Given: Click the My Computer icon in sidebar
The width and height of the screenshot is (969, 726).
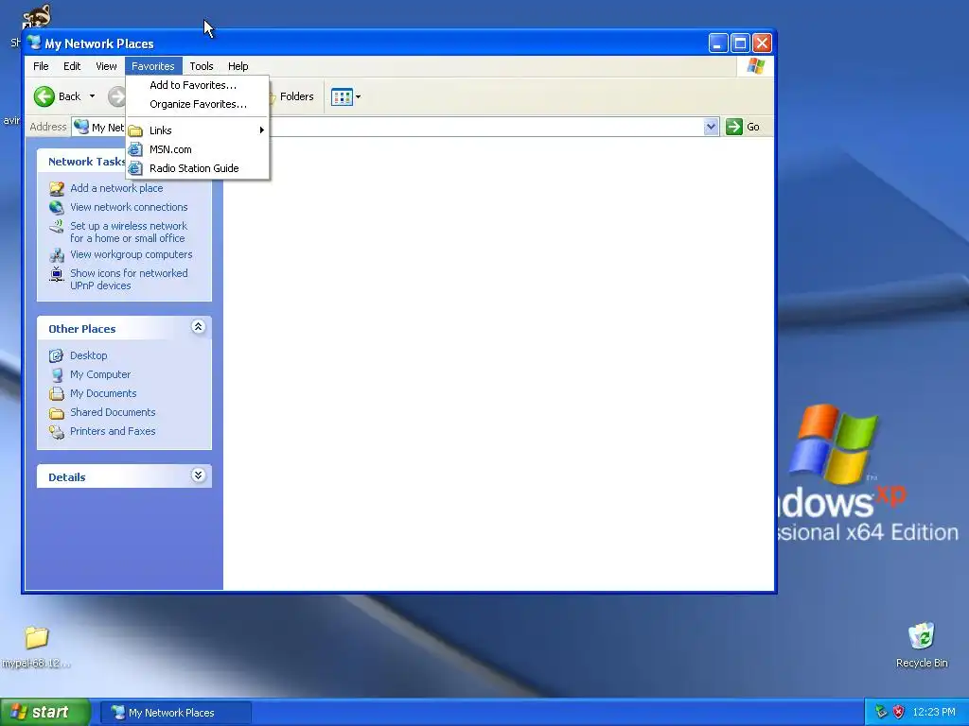Looking at the screenshot, I should pos(57,374).
